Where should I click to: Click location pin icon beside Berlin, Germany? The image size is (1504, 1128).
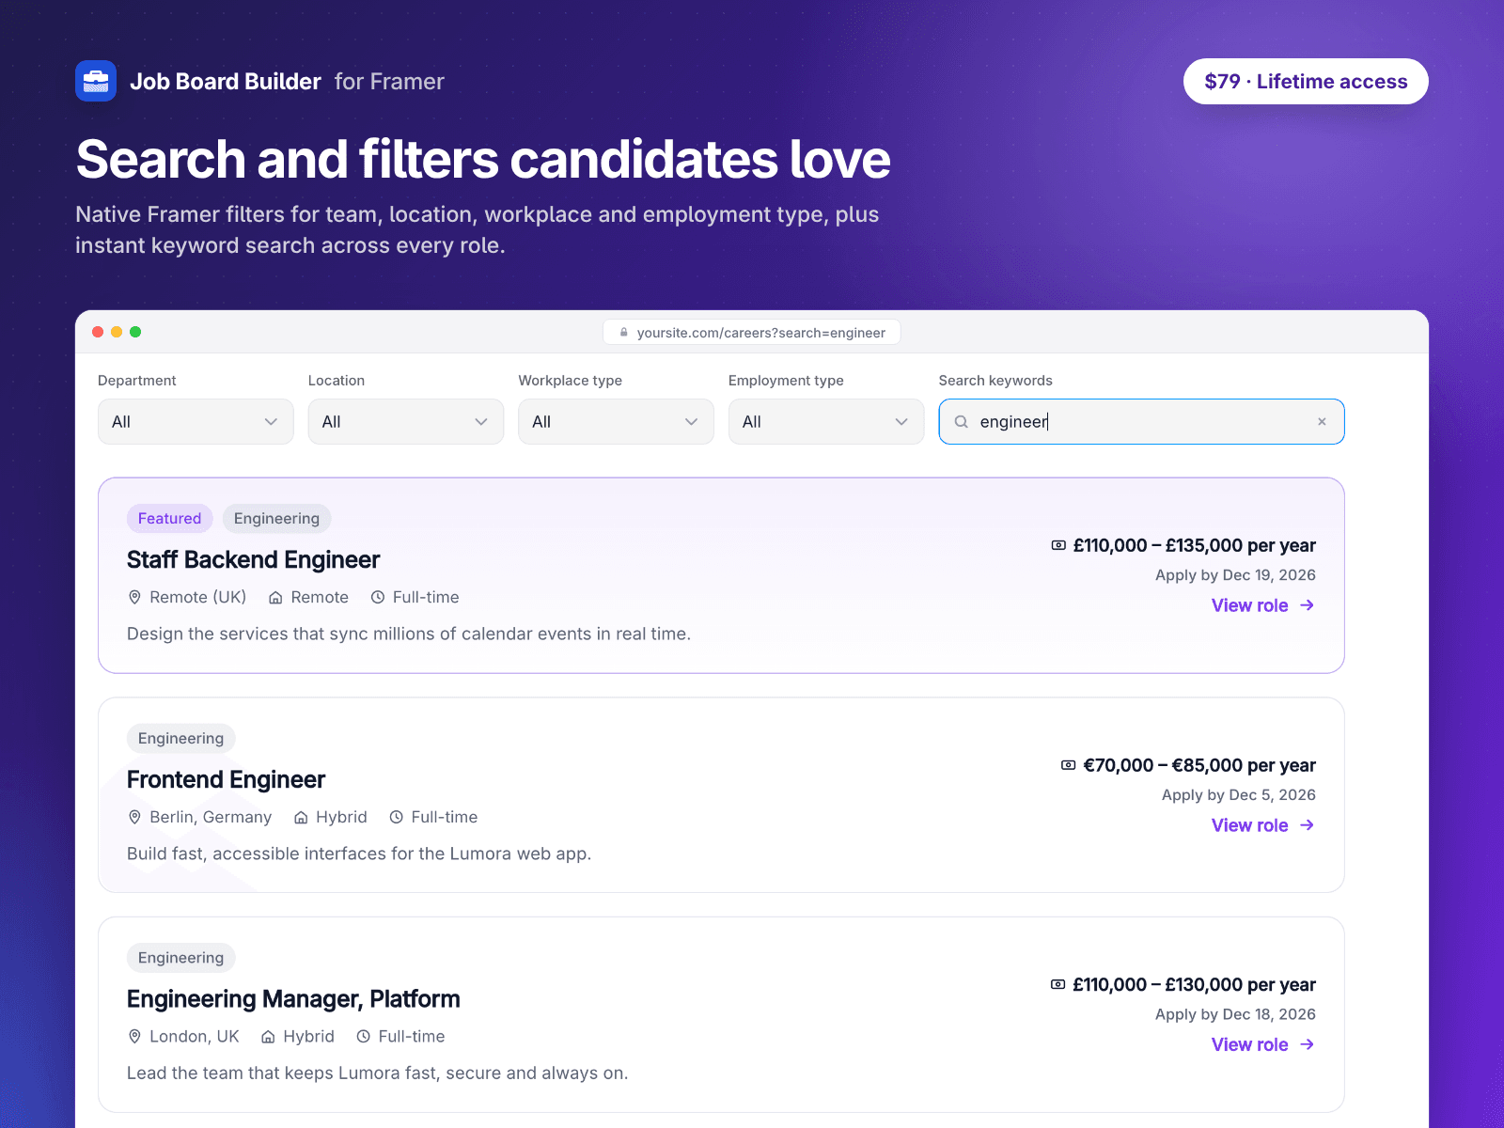pyautogui.click(x=134, y=817)
